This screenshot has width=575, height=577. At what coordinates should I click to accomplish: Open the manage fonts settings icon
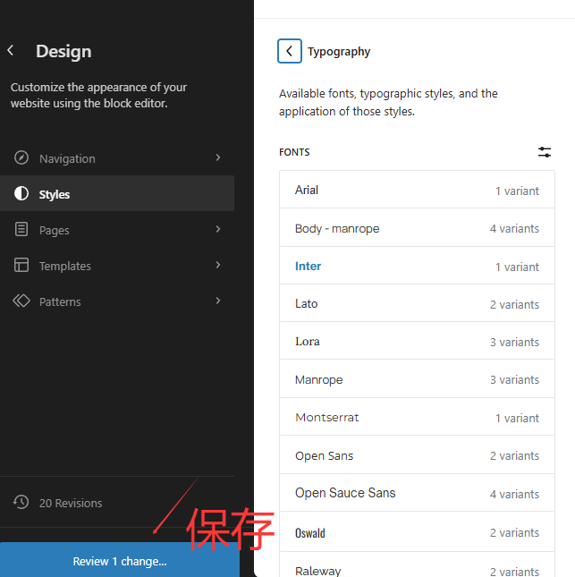click(x=545, y=152)
